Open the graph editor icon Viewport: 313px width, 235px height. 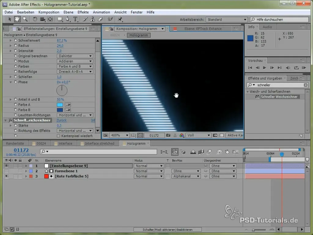[235, 152]
